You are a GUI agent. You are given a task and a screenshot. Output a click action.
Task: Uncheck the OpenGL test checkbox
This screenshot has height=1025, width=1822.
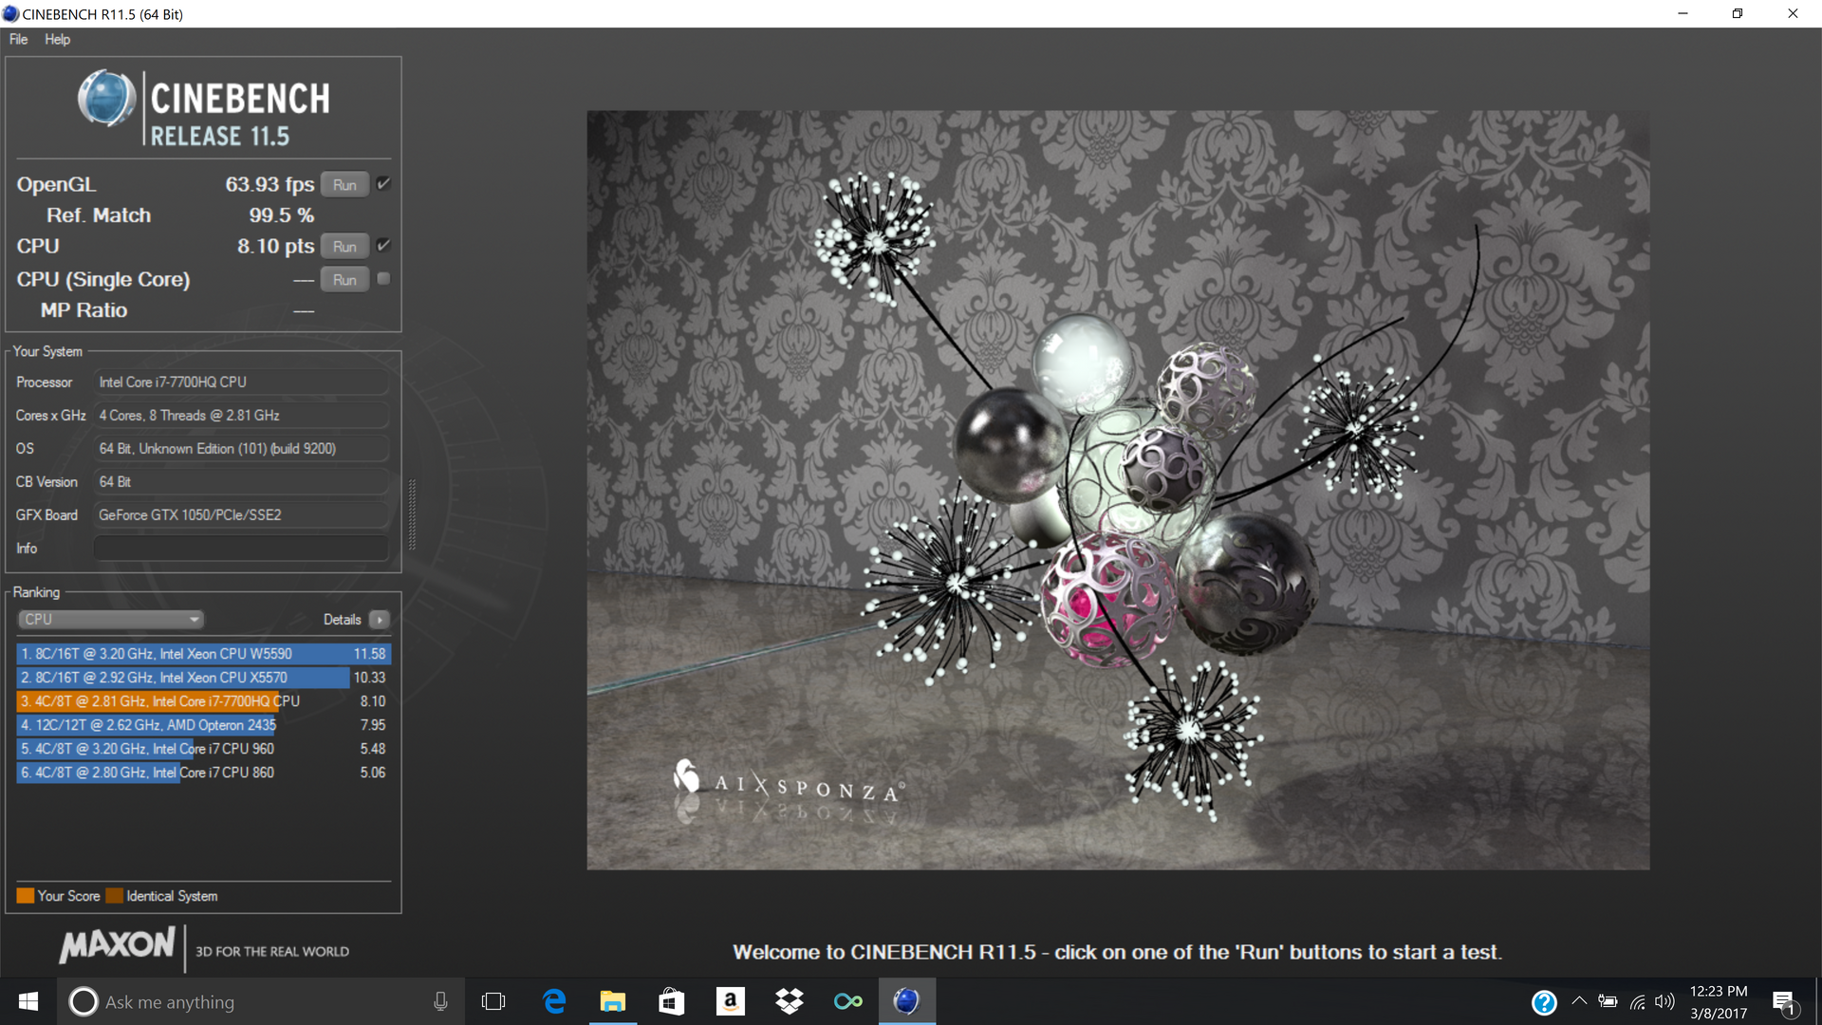tap(383, 184)
